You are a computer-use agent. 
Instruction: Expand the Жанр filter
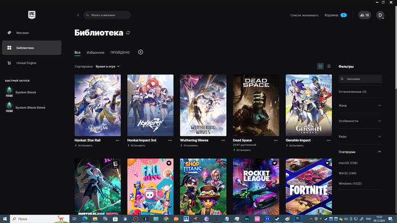(x=360, y=106)
